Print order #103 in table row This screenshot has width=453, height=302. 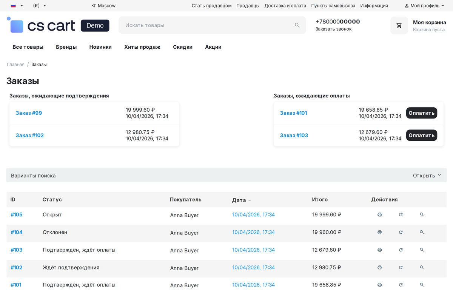379,250
